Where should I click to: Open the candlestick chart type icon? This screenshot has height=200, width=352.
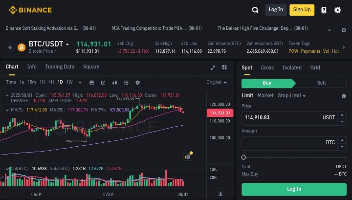pyautogui.click(x=115, y=83)
